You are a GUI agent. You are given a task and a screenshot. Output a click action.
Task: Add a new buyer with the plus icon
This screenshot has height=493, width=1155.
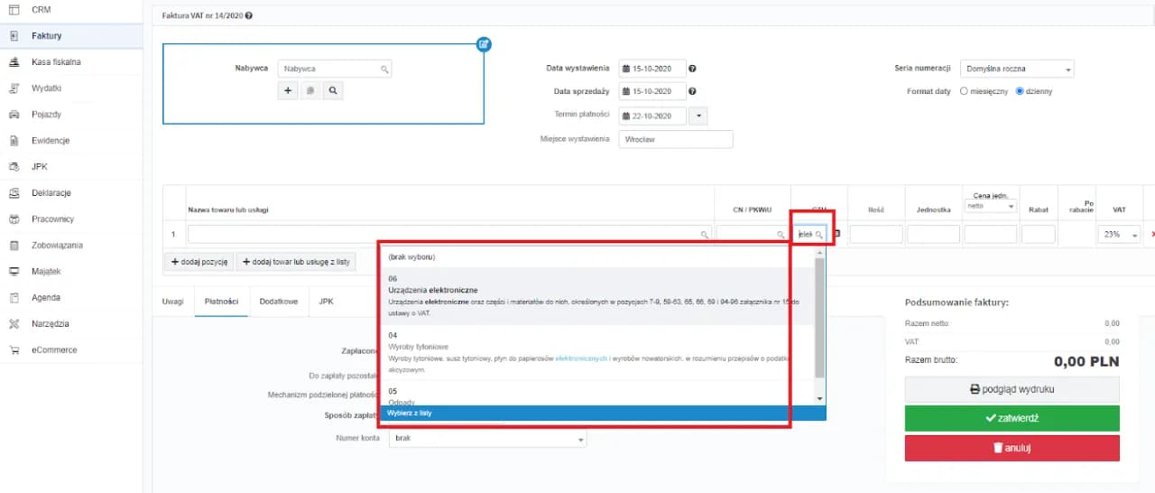288,90
